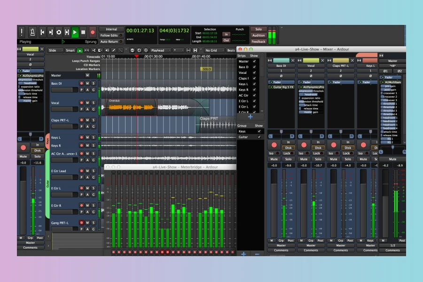Click the expand tracks icon in the toolbar
Screen dimensions: 423x282
pyautogui.click(x=196, y=50)
